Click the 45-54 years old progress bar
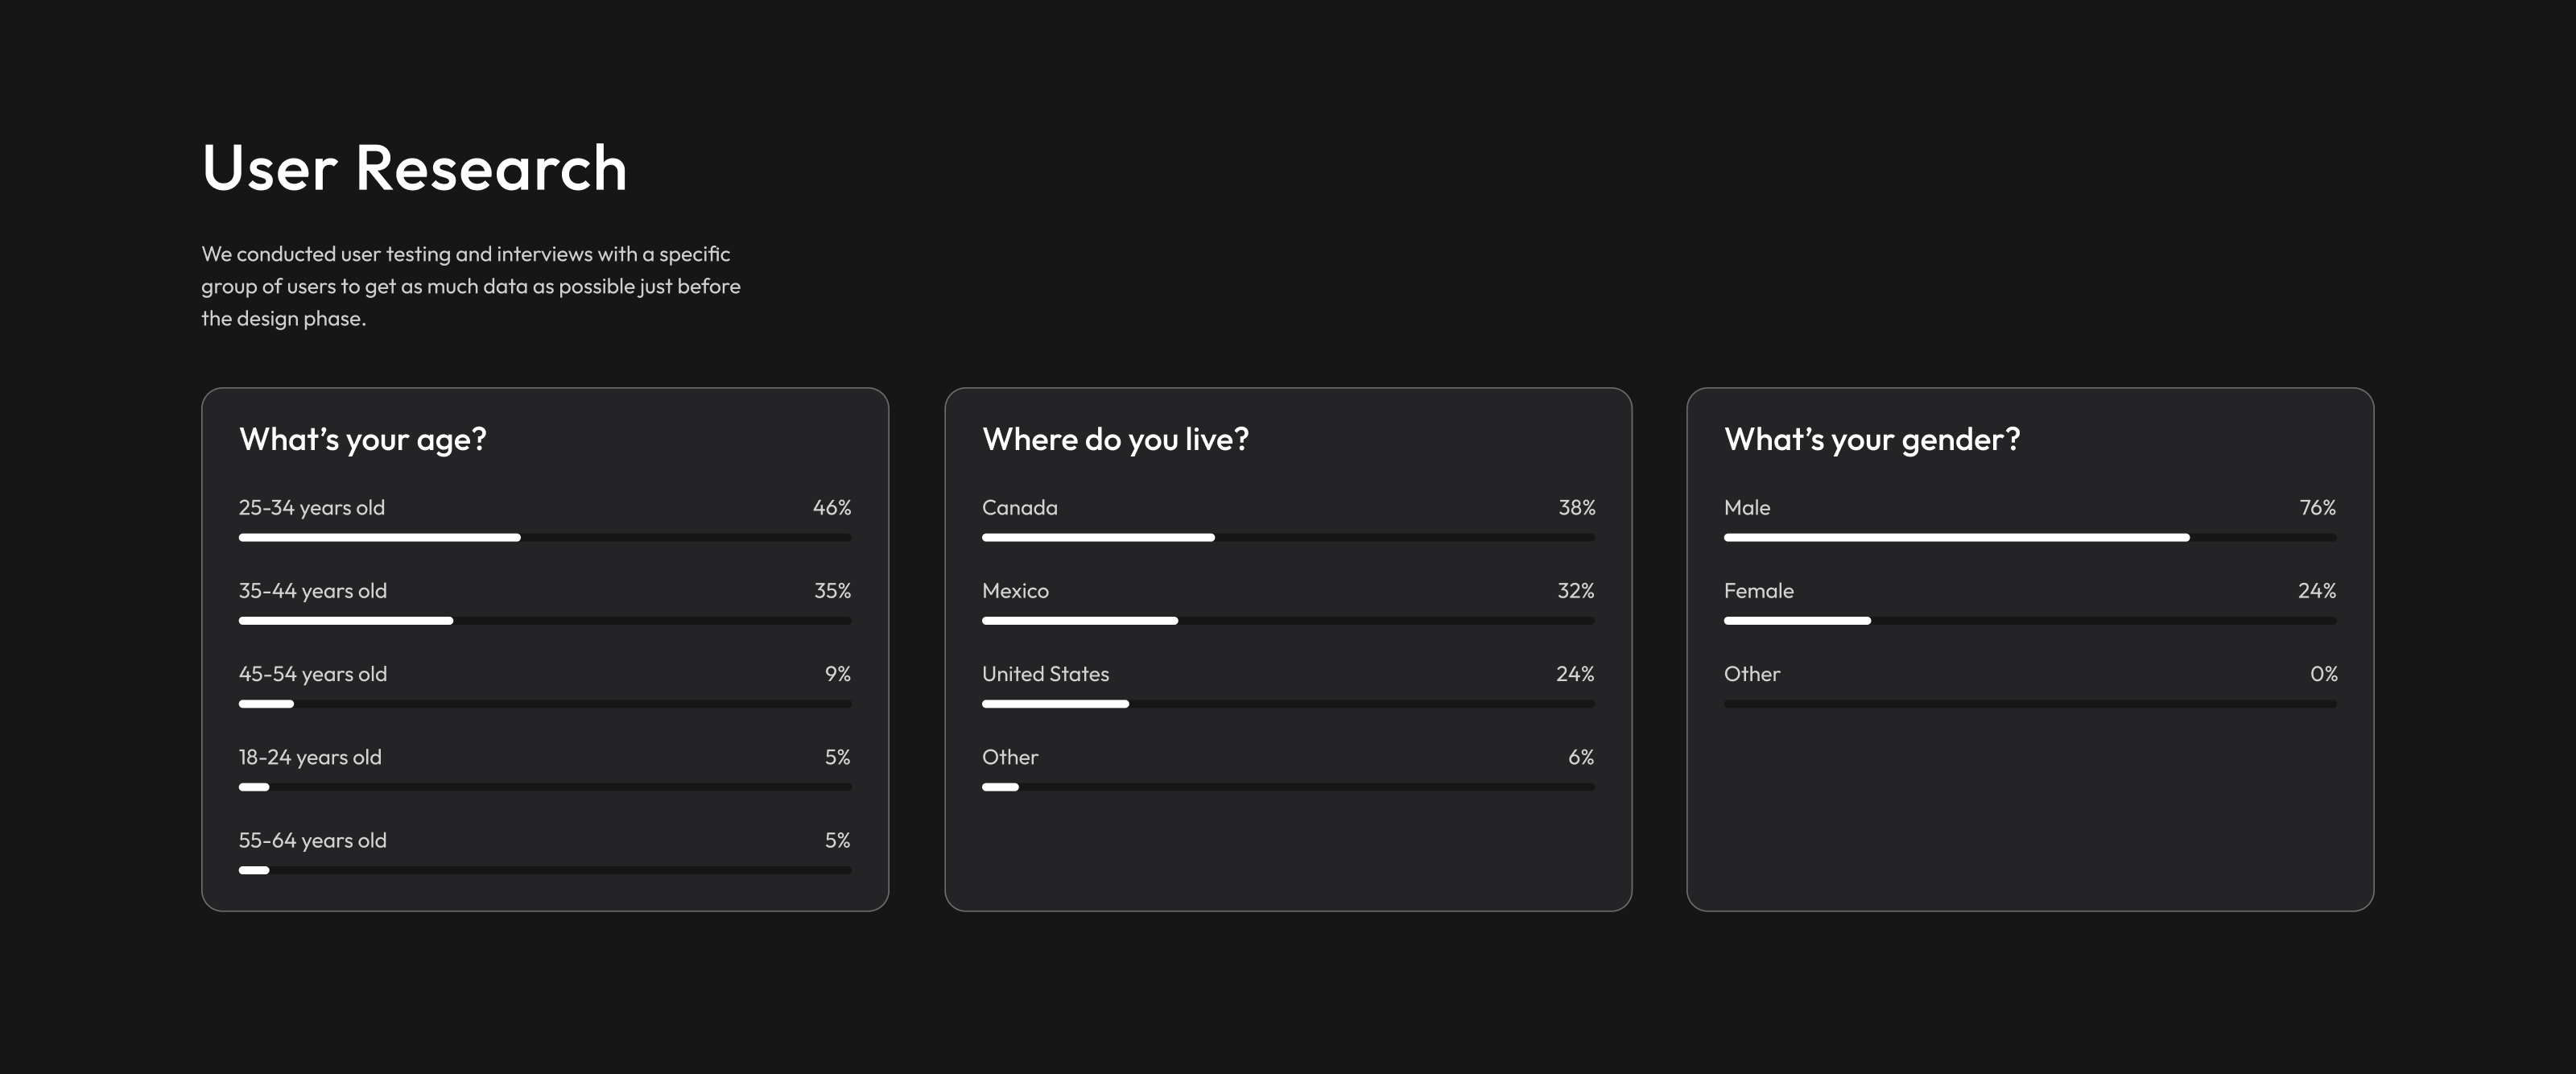 click(545, 704)
